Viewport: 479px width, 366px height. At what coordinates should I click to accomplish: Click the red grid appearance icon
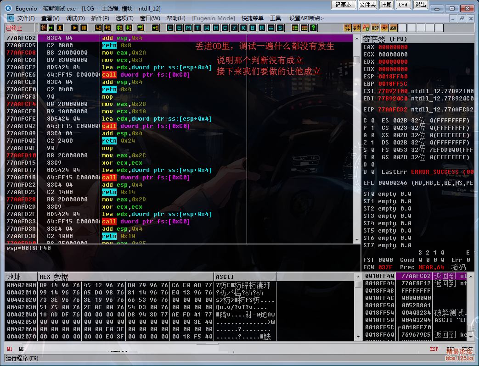point(304,28)
